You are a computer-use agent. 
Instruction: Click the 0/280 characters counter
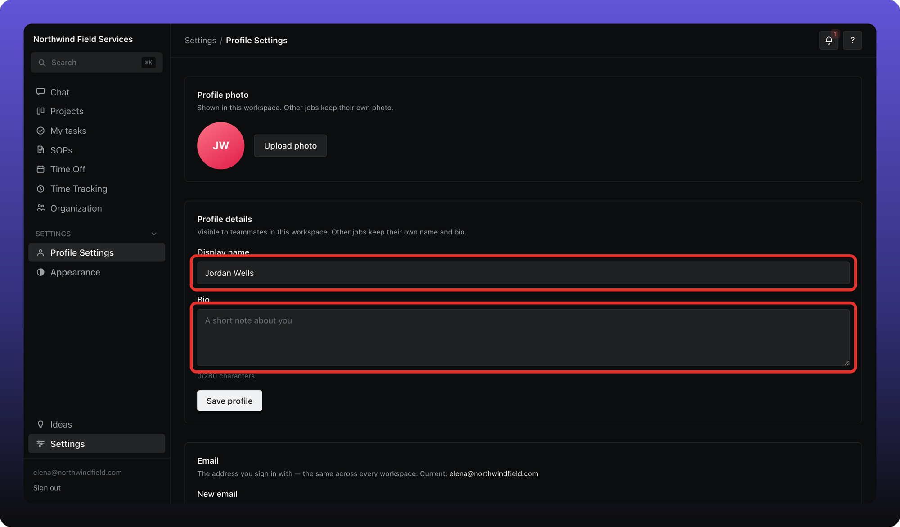(x=226, y=376)
